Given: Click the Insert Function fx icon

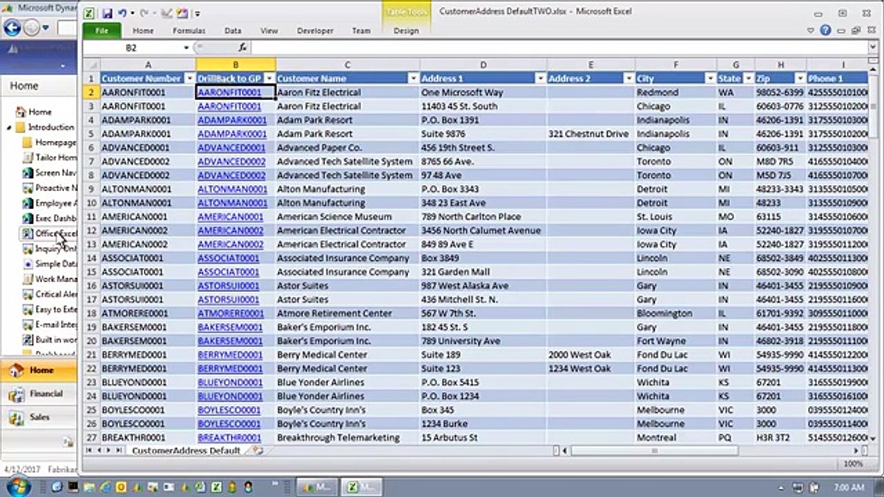Looking at the screenshot, I should pyautogui.click(x=242, y=48).
